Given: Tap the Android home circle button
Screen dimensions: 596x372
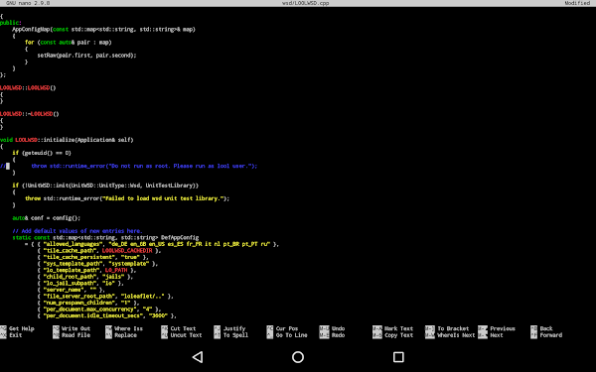Looking at the screenshot, I should [x=298, y=357].
